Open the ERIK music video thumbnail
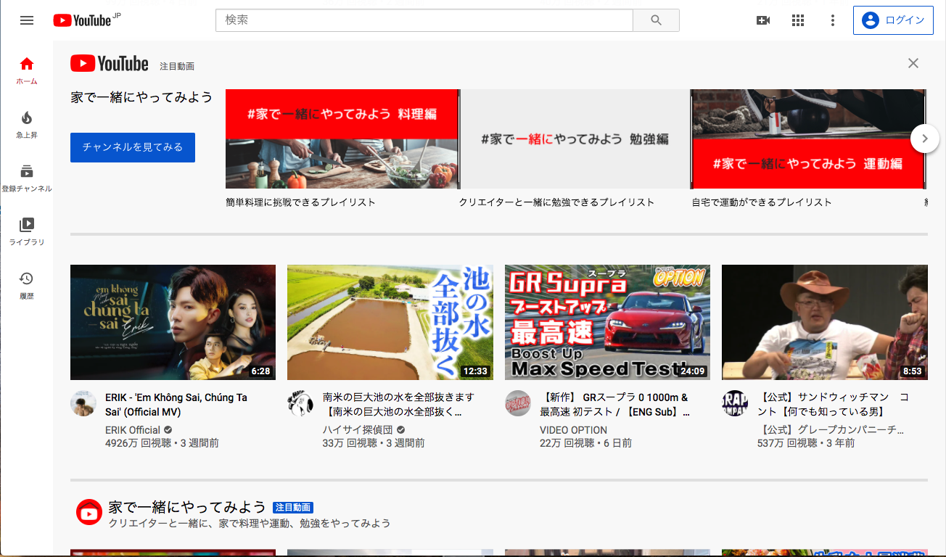This screenshot has height=557, width=946. 173,322
